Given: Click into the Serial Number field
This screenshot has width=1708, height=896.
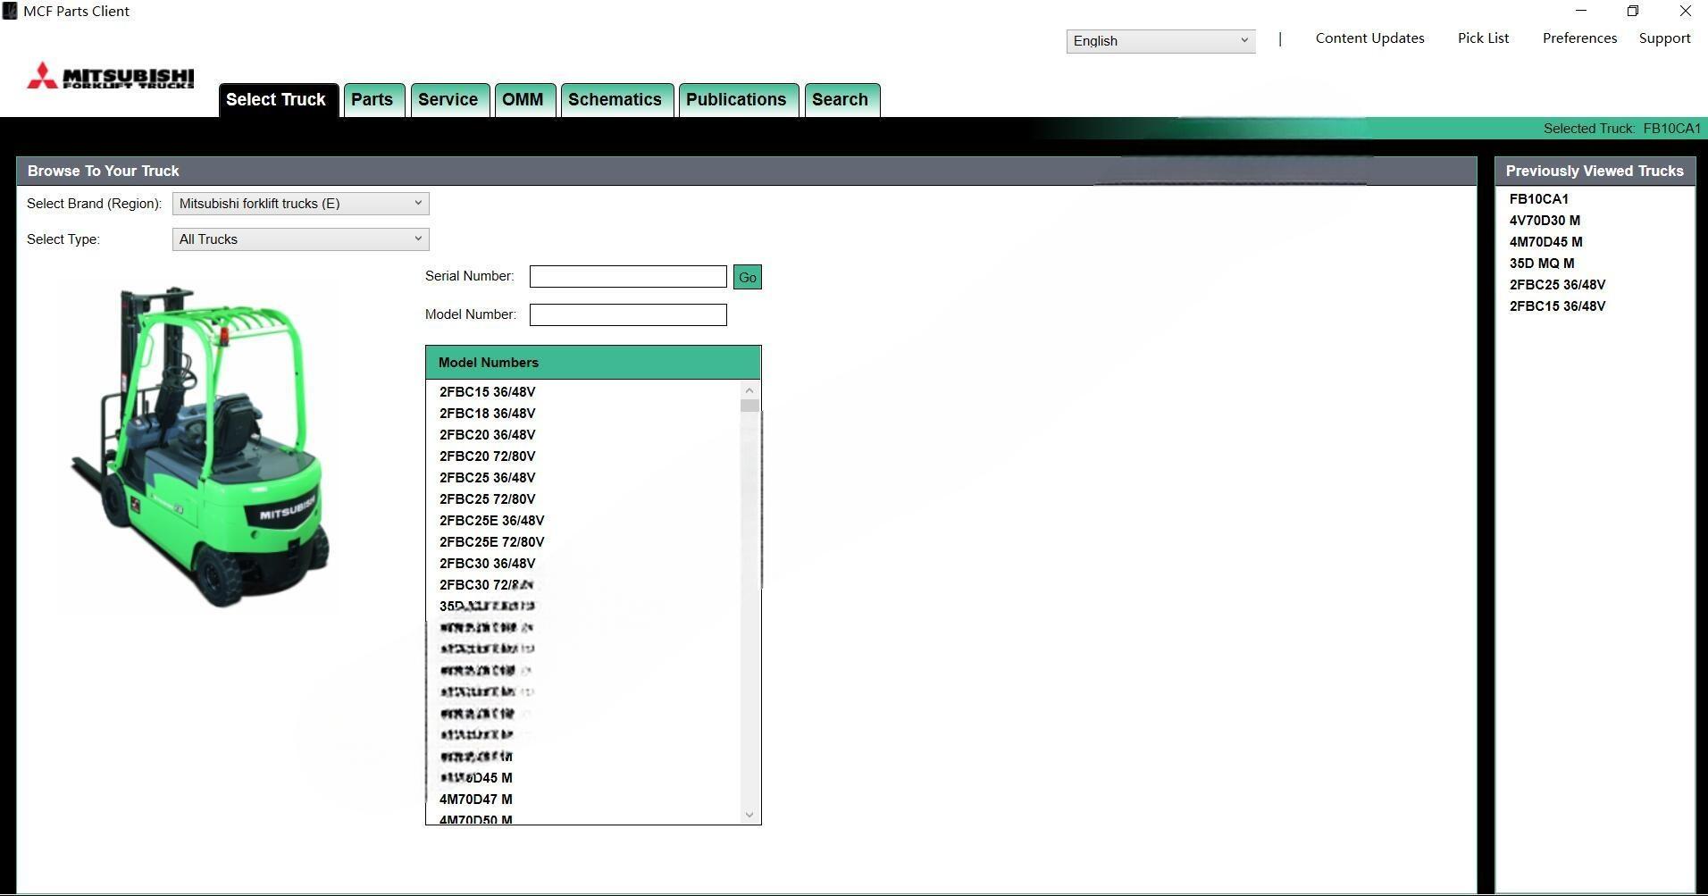Looking at the screenshot, I should pyautogui.click(x=628, y=277).
